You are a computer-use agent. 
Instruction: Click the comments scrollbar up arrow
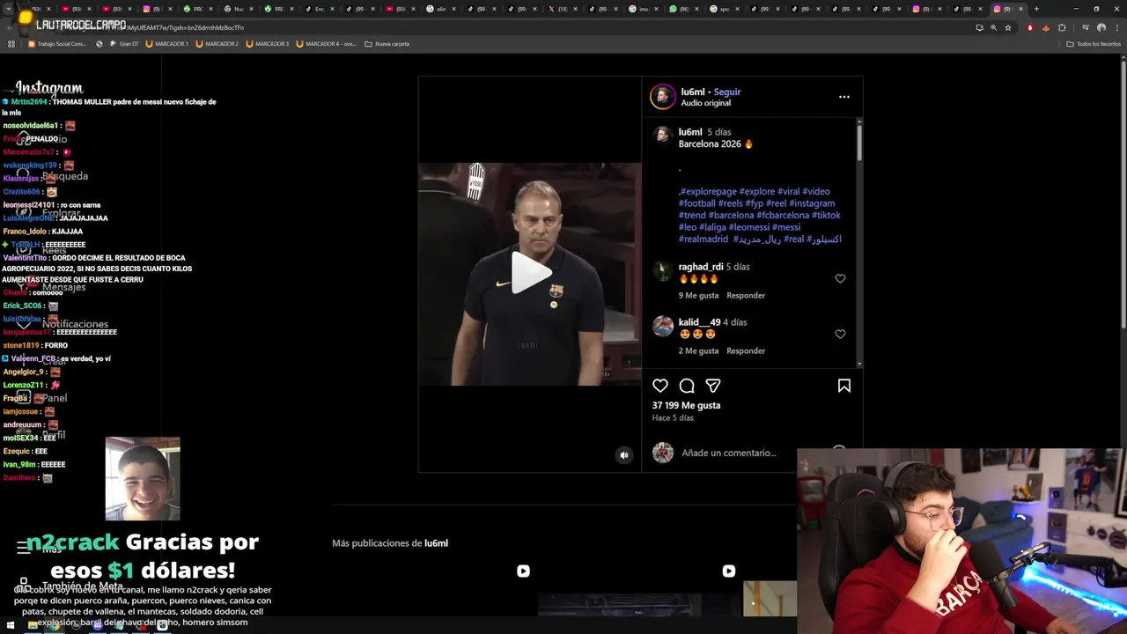click(859, 121)
